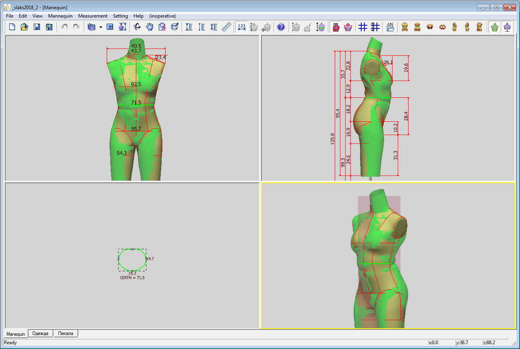This screenshot has height=349, width=520.
Task: Open a file with the folder icon
Action: (x=24, y=27)
